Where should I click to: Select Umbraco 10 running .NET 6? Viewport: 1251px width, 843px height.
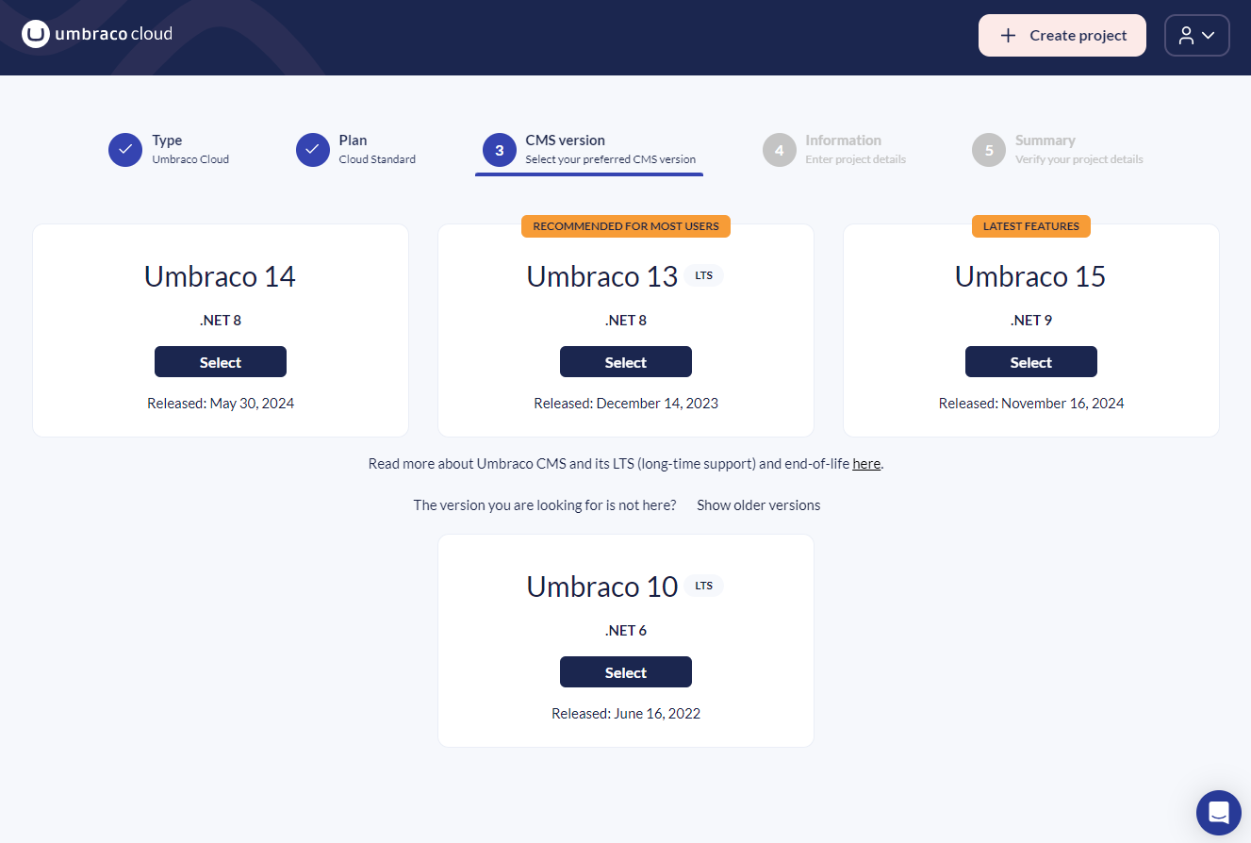[x=625, y=671]
